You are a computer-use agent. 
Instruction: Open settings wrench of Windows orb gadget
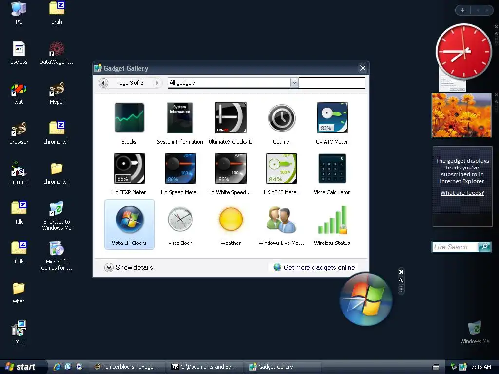point(402,280)
